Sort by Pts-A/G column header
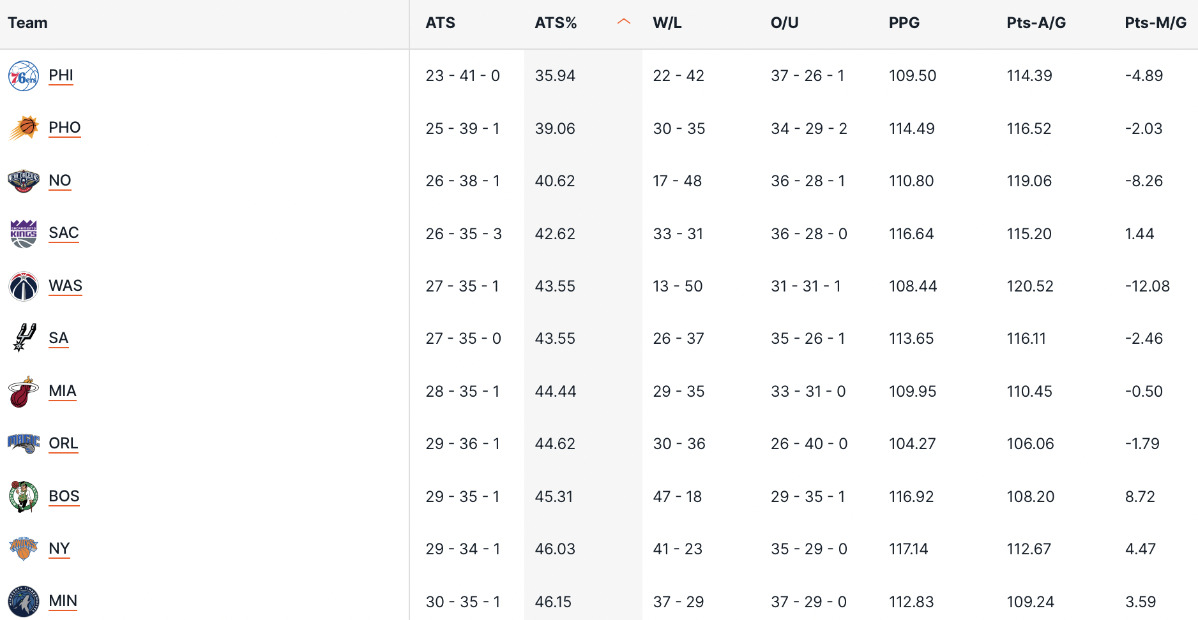 pos(1036,23)
